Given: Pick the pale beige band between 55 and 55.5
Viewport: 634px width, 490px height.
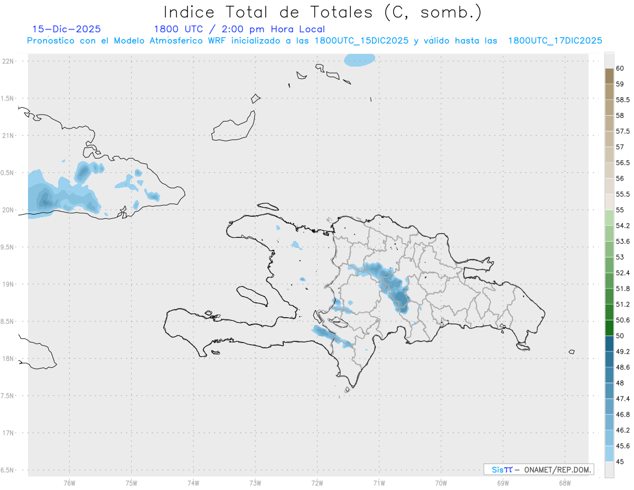Looking at the screenshot, I should coord(609,202).
